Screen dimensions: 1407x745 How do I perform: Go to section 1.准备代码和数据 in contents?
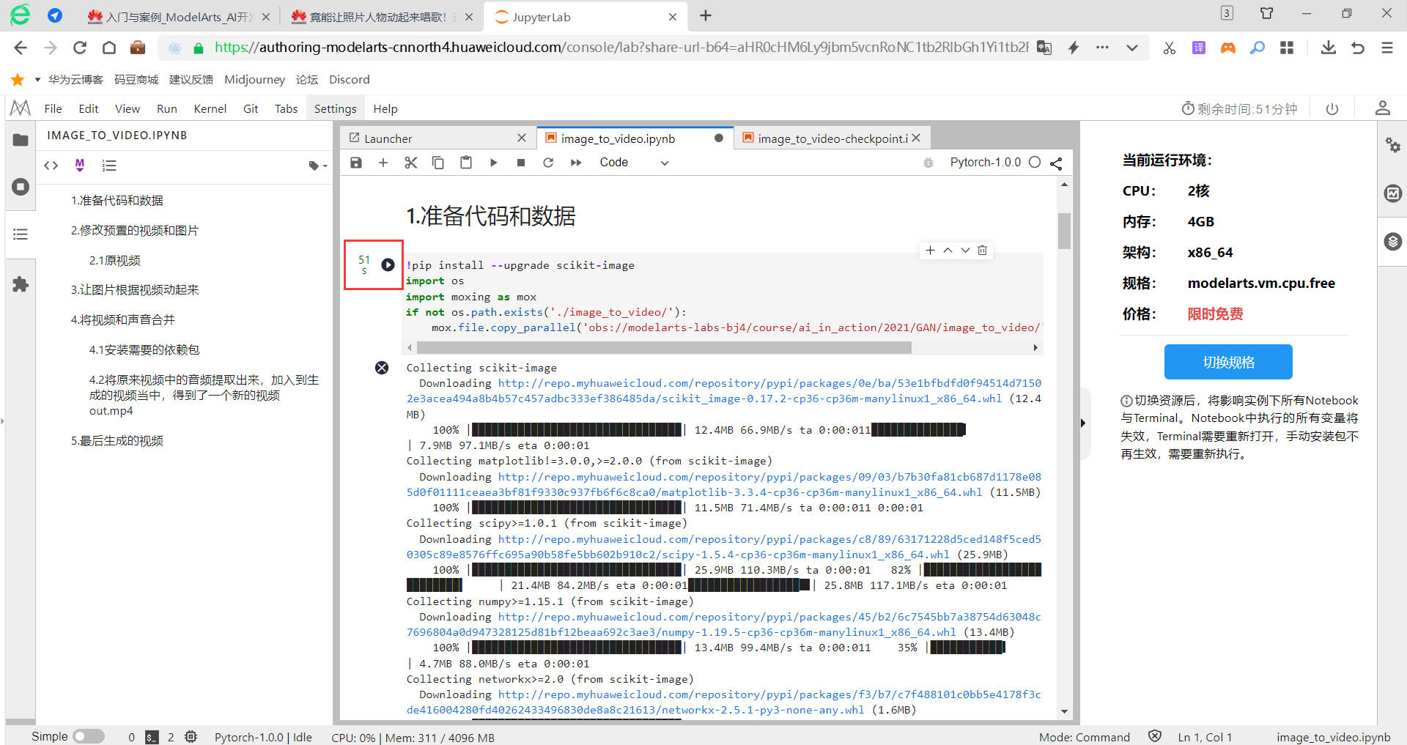(x=117, y=201)
